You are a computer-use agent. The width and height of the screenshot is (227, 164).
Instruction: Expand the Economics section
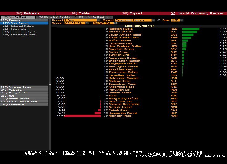pyautogui.click(x=24, y=105)
